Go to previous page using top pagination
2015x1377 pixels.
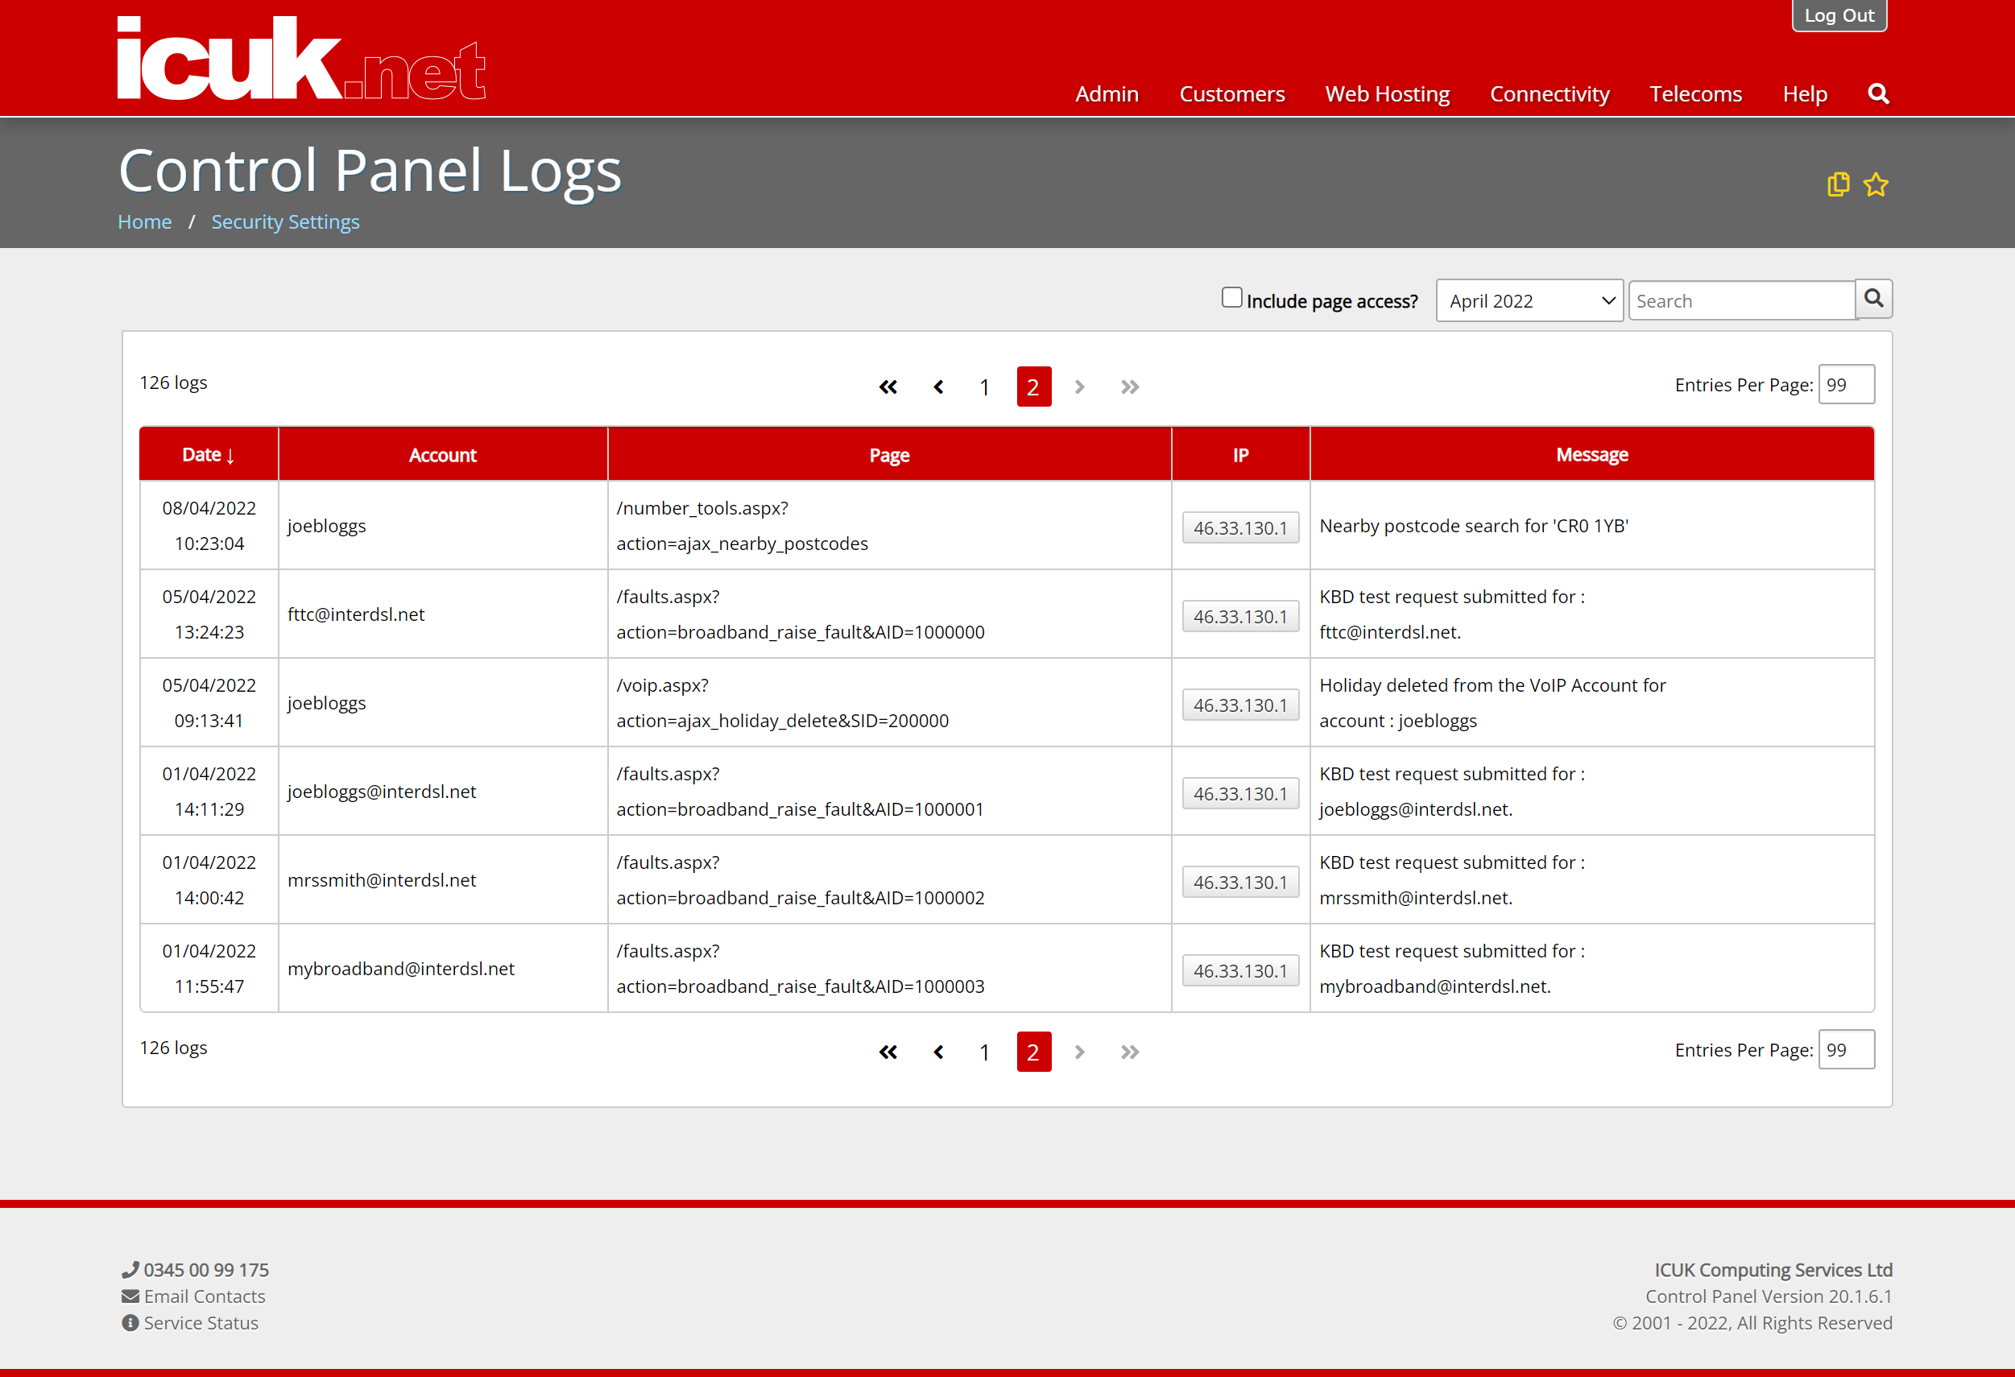coord(938,387)
